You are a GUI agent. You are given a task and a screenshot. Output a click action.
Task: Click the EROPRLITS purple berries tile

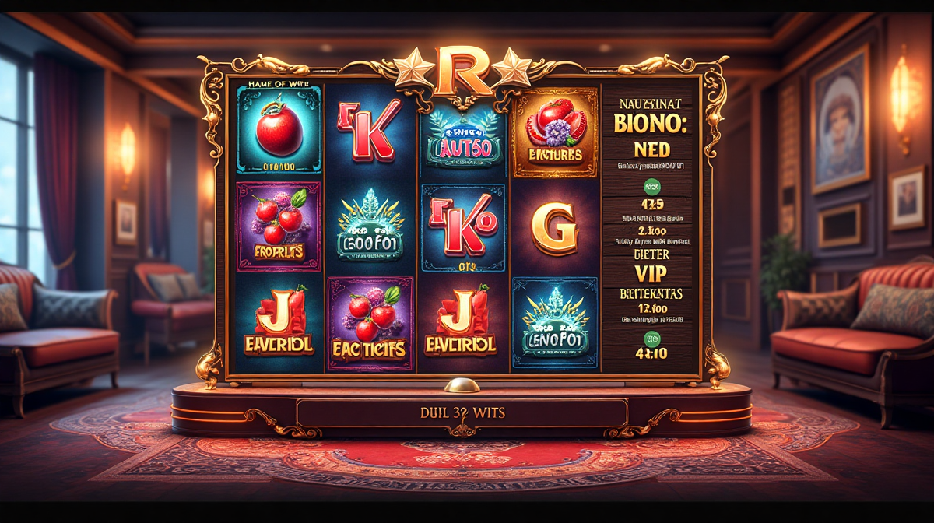click(279, 226)
